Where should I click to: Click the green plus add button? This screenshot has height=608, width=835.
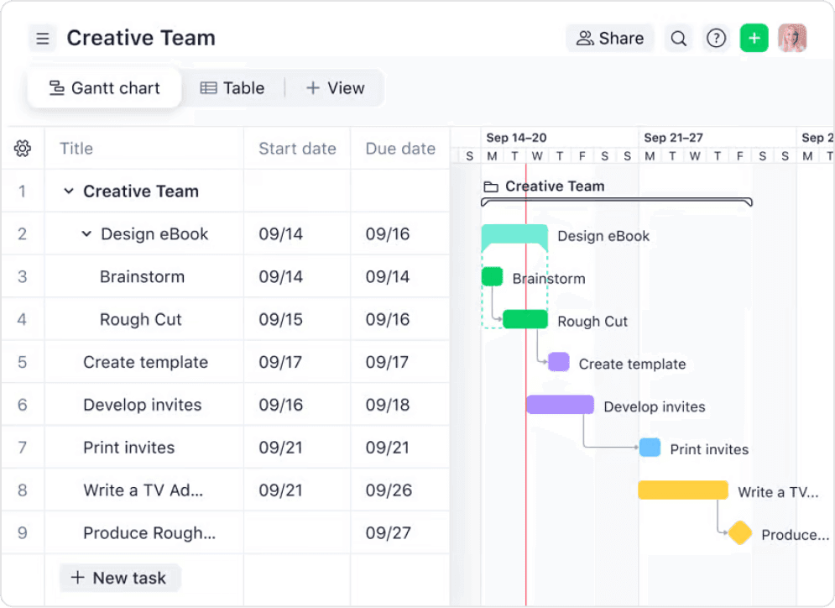coord(754,39)
